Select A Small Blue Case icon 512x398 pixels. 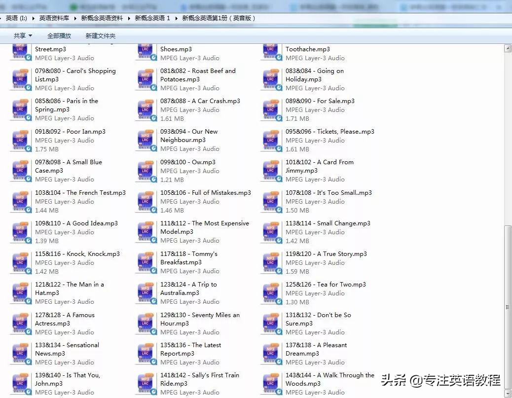21,171
